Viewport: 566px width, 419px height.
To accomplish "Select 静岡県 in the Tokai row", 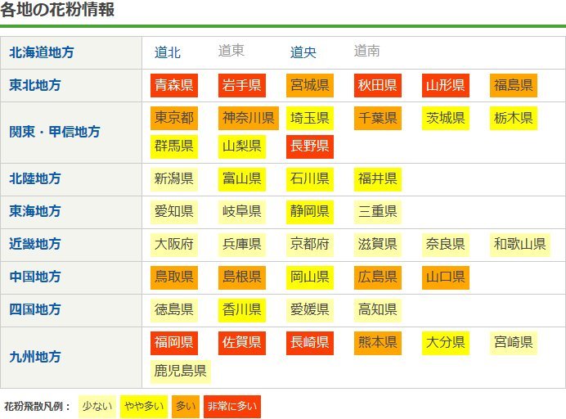I will click(310, 211).
